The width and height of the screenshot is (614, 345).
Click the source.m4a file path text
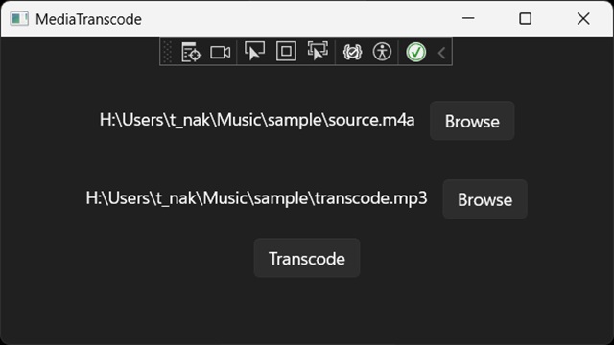(257, 120)
